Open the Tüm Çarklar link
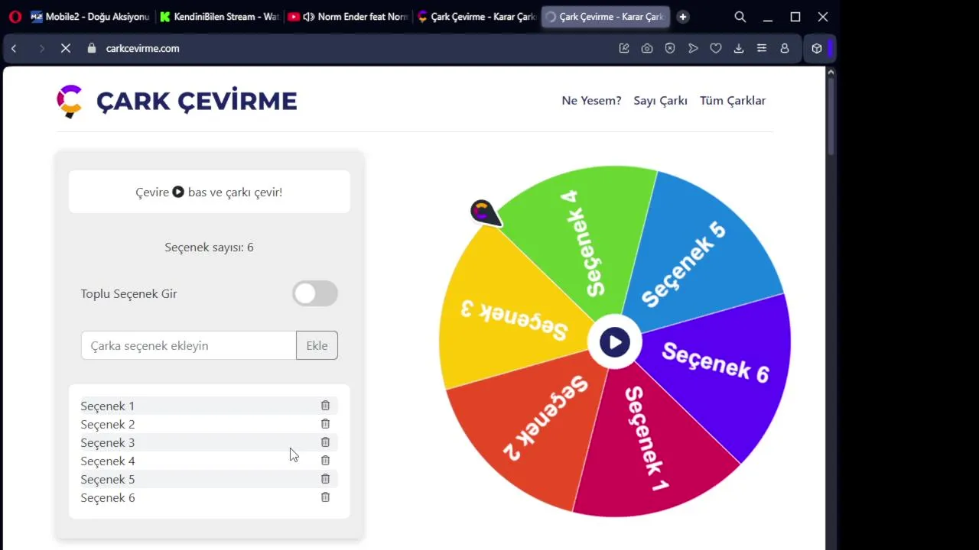The height and width of the screenshot is (550, 979). 733,101
